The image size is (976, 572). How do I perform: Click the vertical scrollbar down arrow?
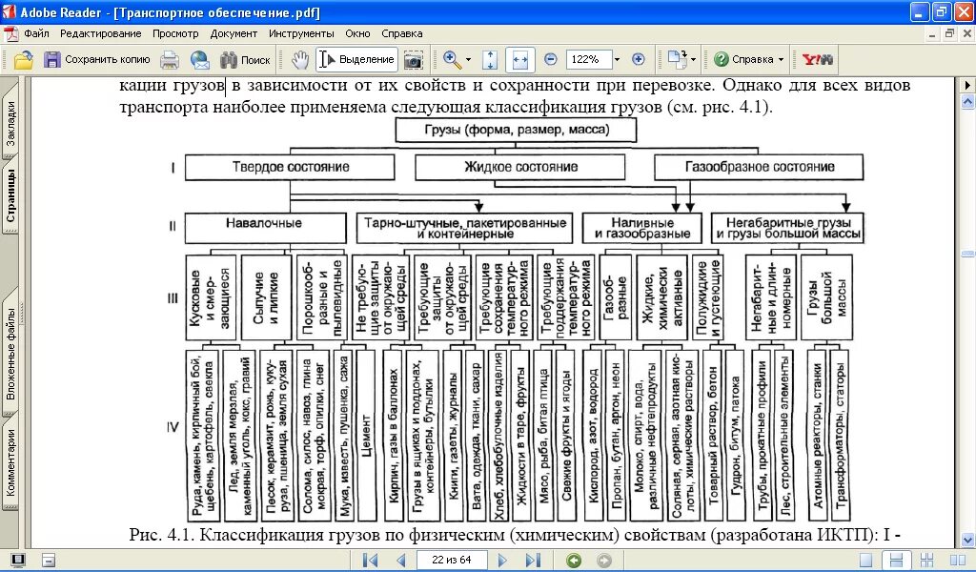pos(968,539)
